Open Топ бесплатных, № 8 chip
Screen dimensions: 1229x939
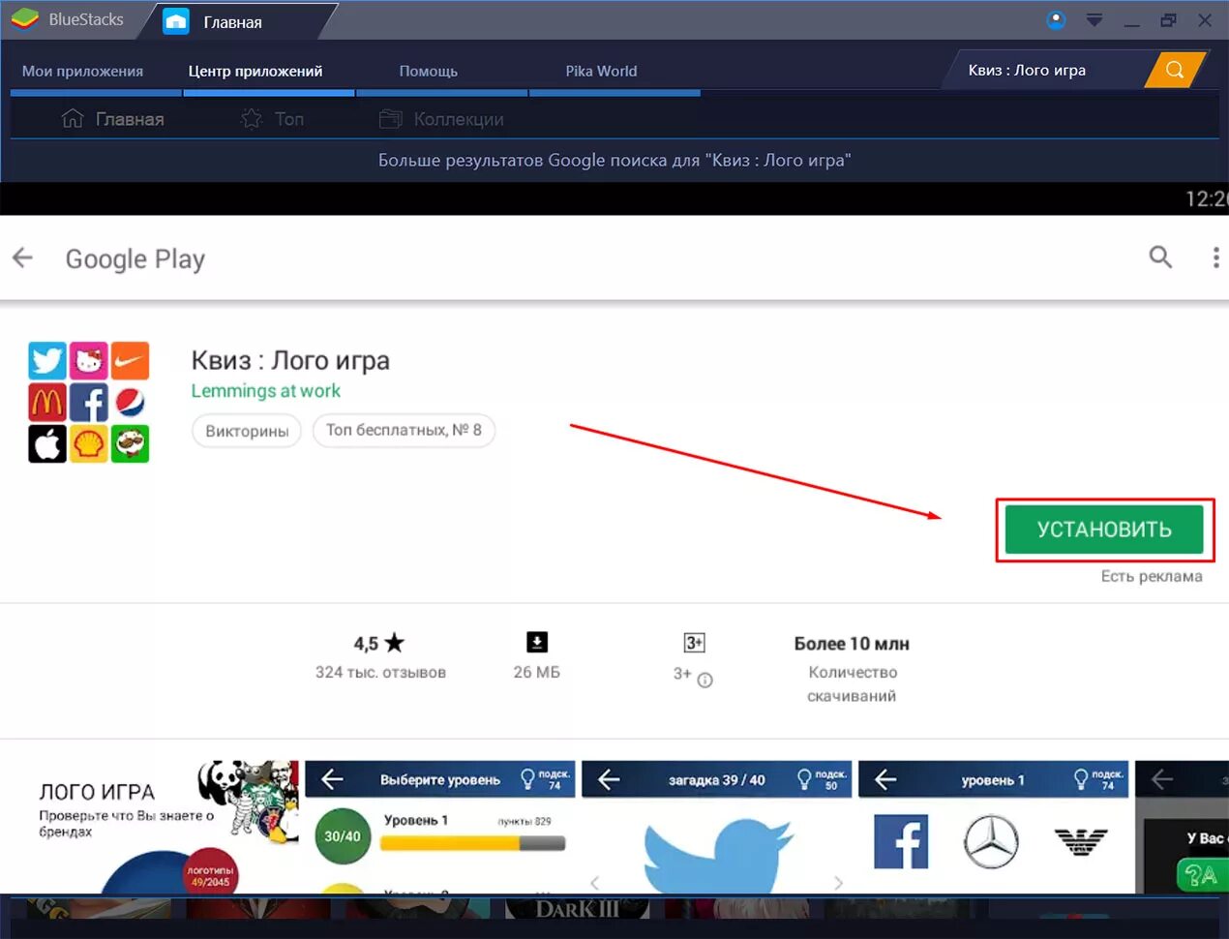tap(404, 430)
